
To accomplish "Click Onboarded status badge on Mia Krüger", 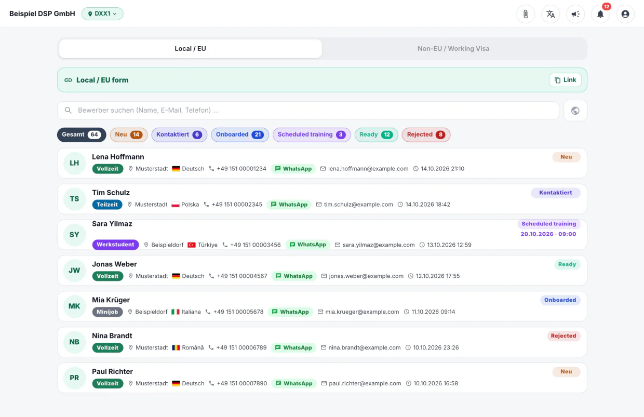I will tap(560, 300).
